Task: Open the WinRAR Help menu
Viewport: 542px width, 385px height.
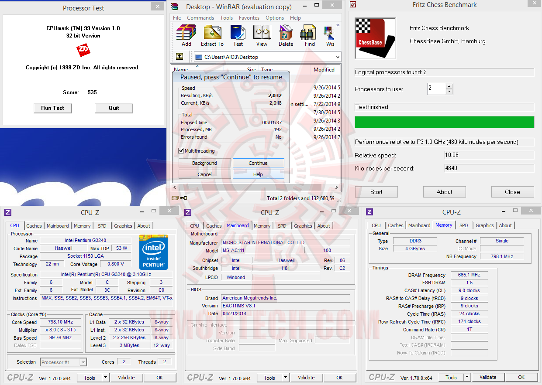Action: point(295,18)
